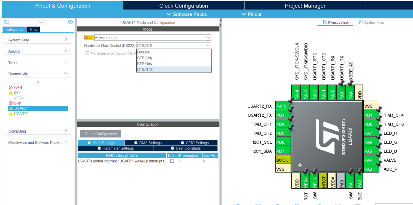413x205 pixels.
Task: Open GPIO Settings tab
Action: pos(194,143)
